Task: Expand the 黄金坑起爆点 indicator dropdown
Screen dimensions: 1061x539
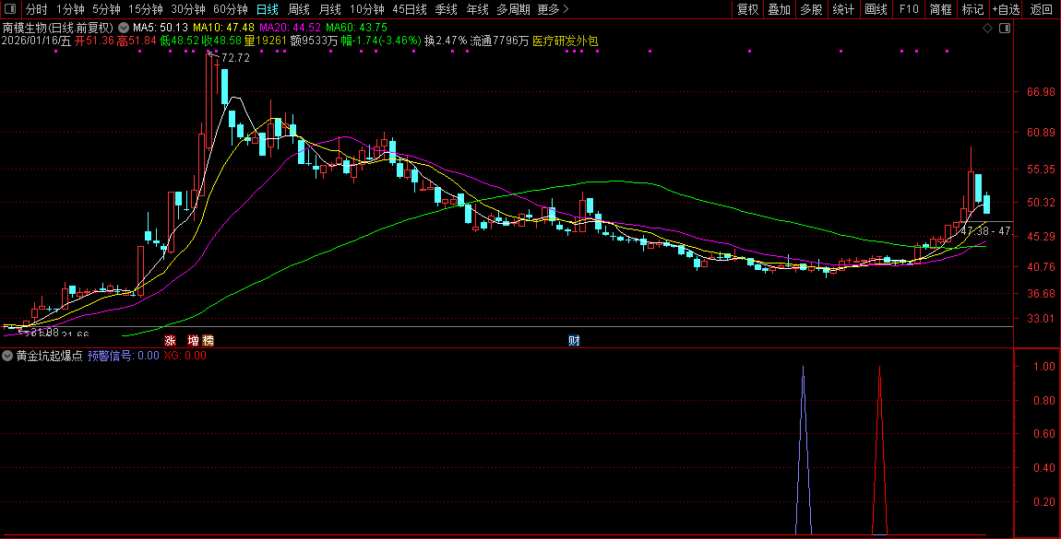Action: [x=8, y=356]
